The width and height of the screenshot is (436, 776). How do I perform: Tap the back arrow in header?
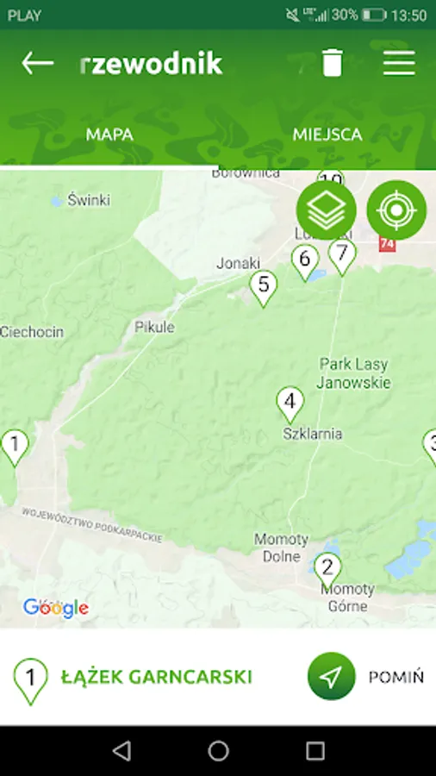[x=38, y=63]
